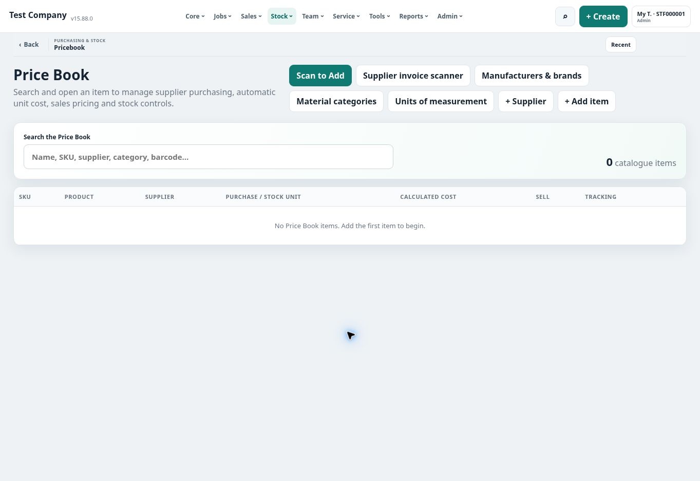Click the + Supplier button
Screen dimensions: 700x481
pyautogui.click(x=525, y=101)
